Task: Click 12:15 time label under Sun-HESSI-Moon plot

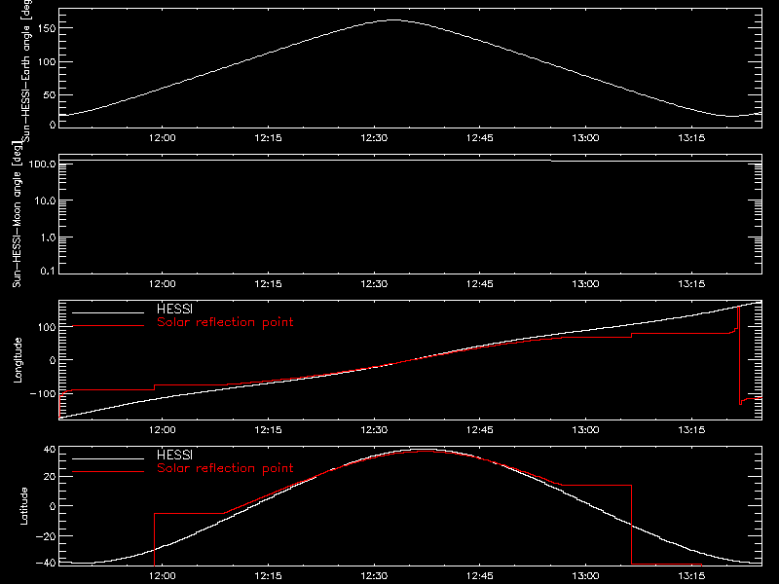Action: pyautogui.click(x=268, y=283)
